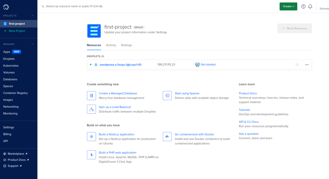Switch to the project Settings tab

click(x=126, y=45)
